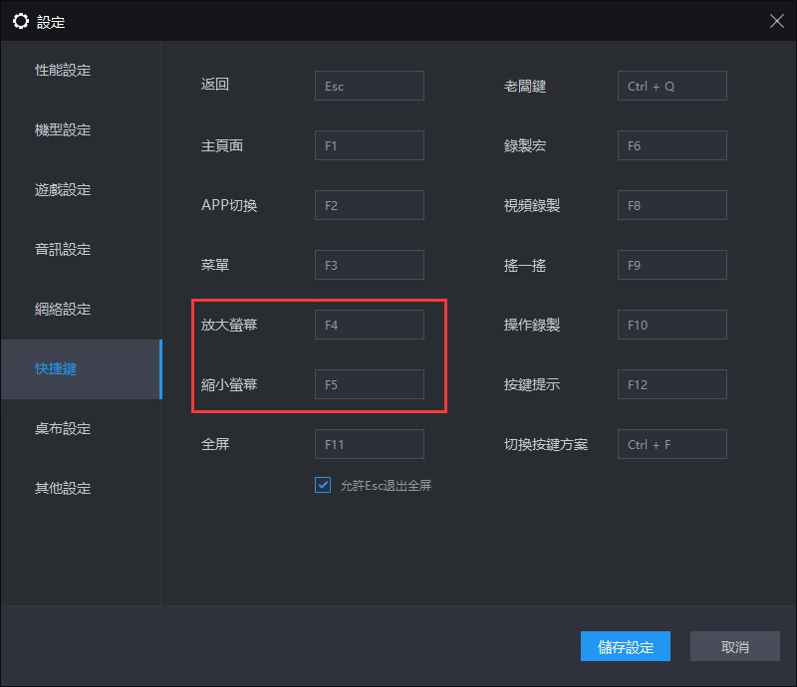The width and height of the screenshot is (797, 687).
Task: Edit the 切換按鍵方案 field Ctrl + F
Action: click(671, 444)
